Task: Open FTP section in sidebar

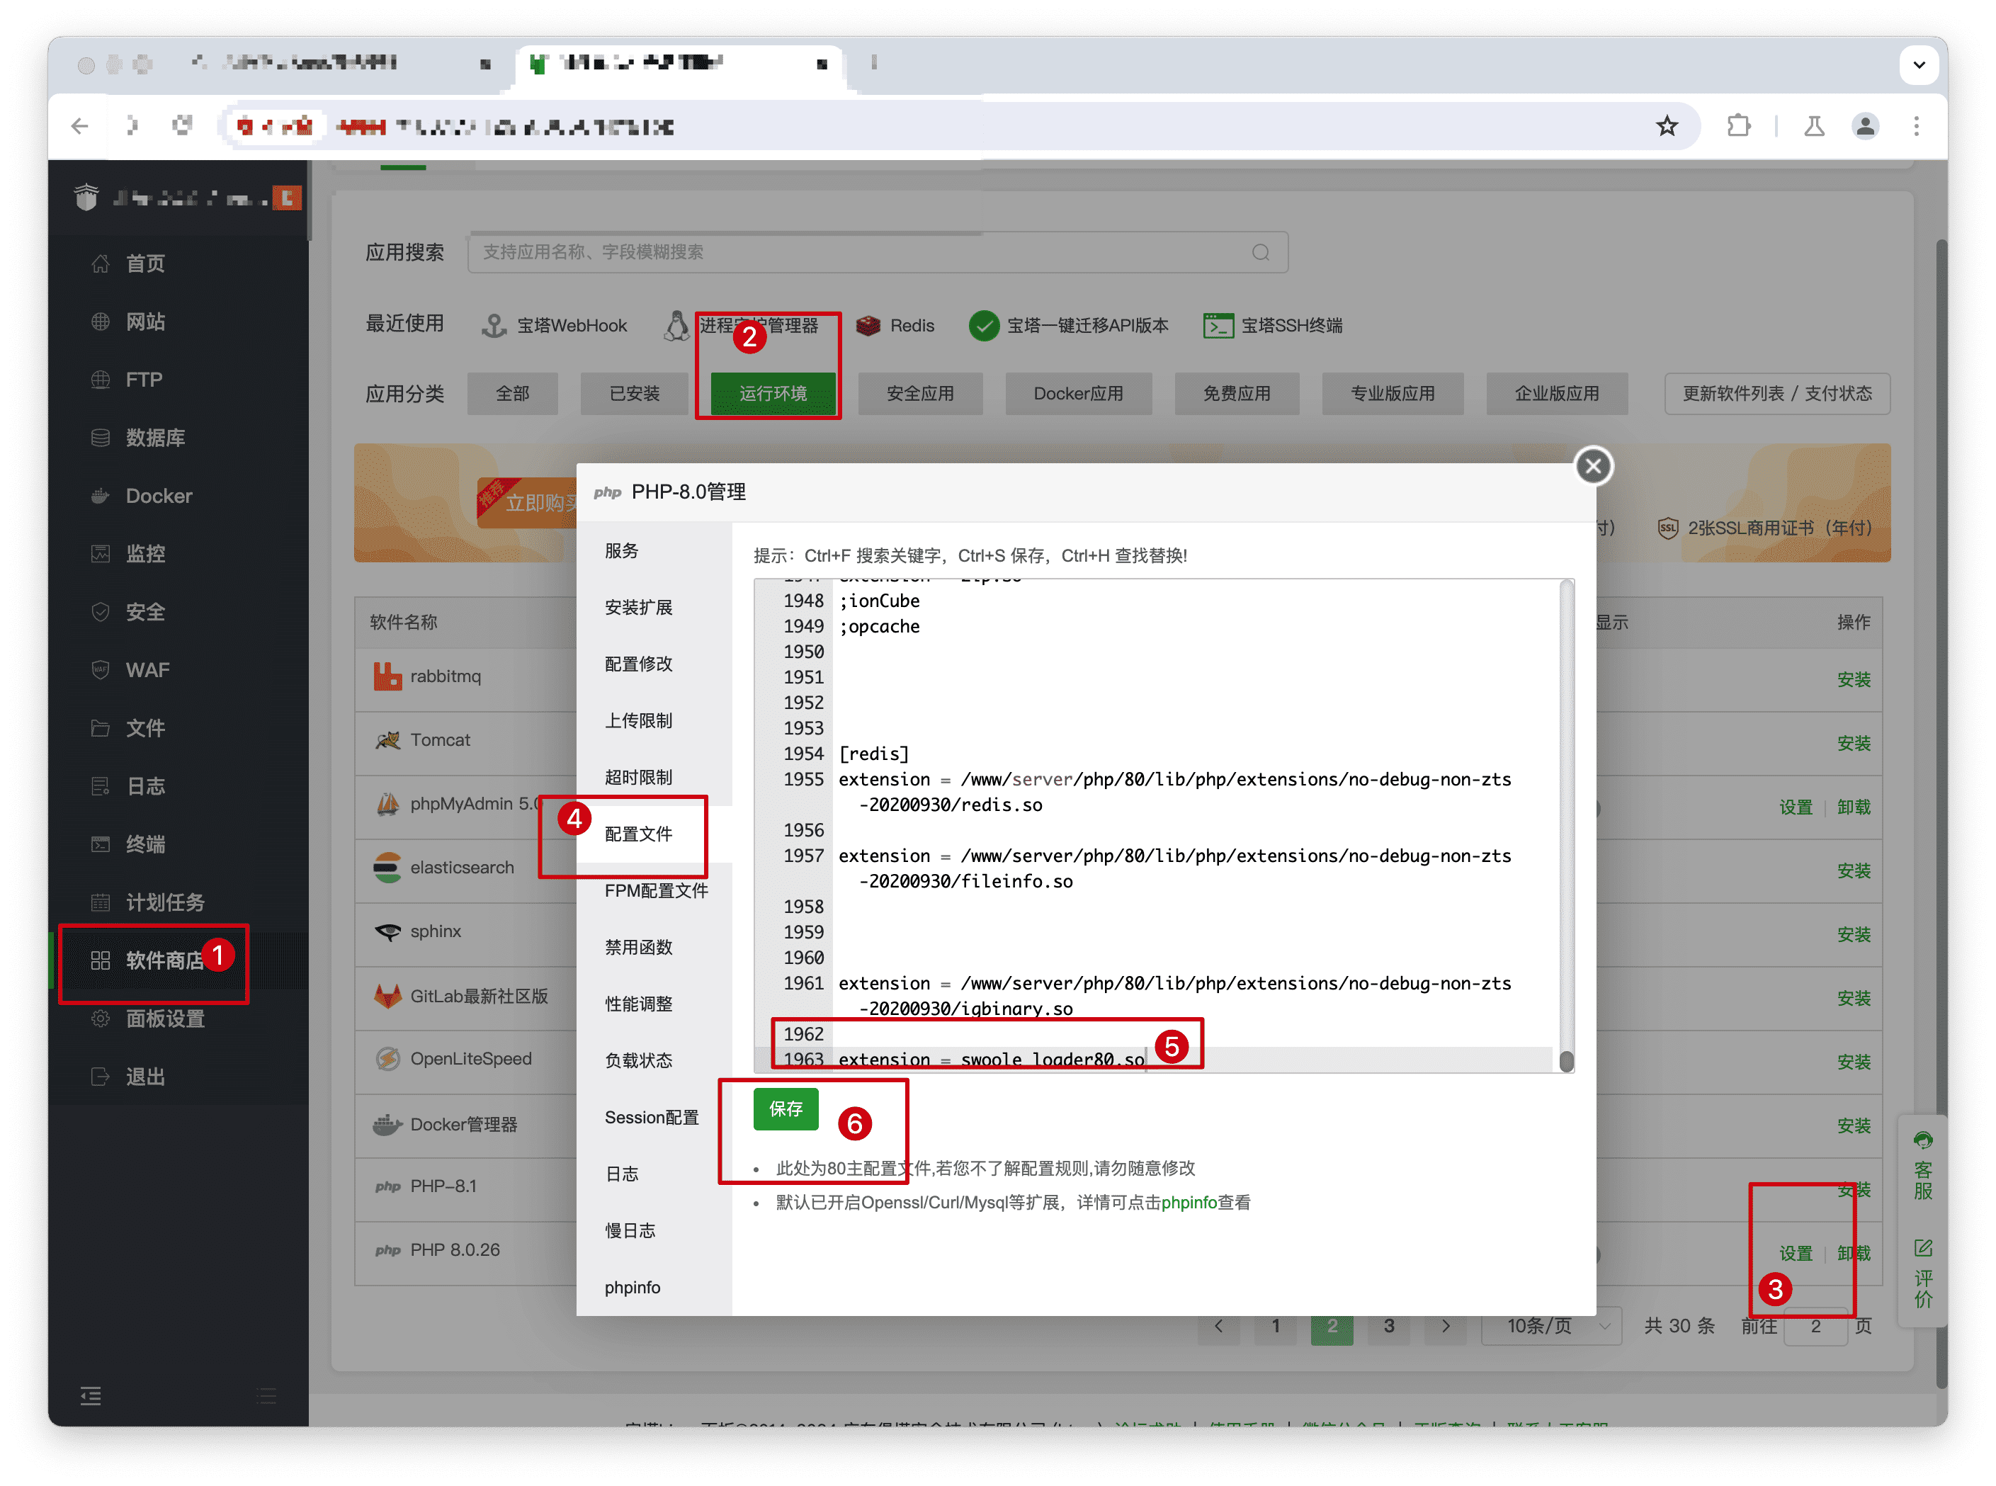Action: pos(143,380)
